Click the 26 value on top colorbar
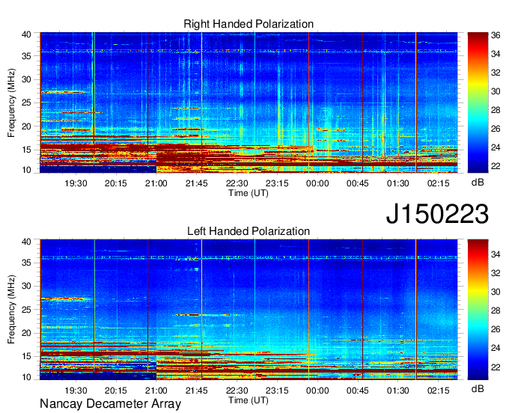Screen dimensions: 509x413 pos(496,129)
